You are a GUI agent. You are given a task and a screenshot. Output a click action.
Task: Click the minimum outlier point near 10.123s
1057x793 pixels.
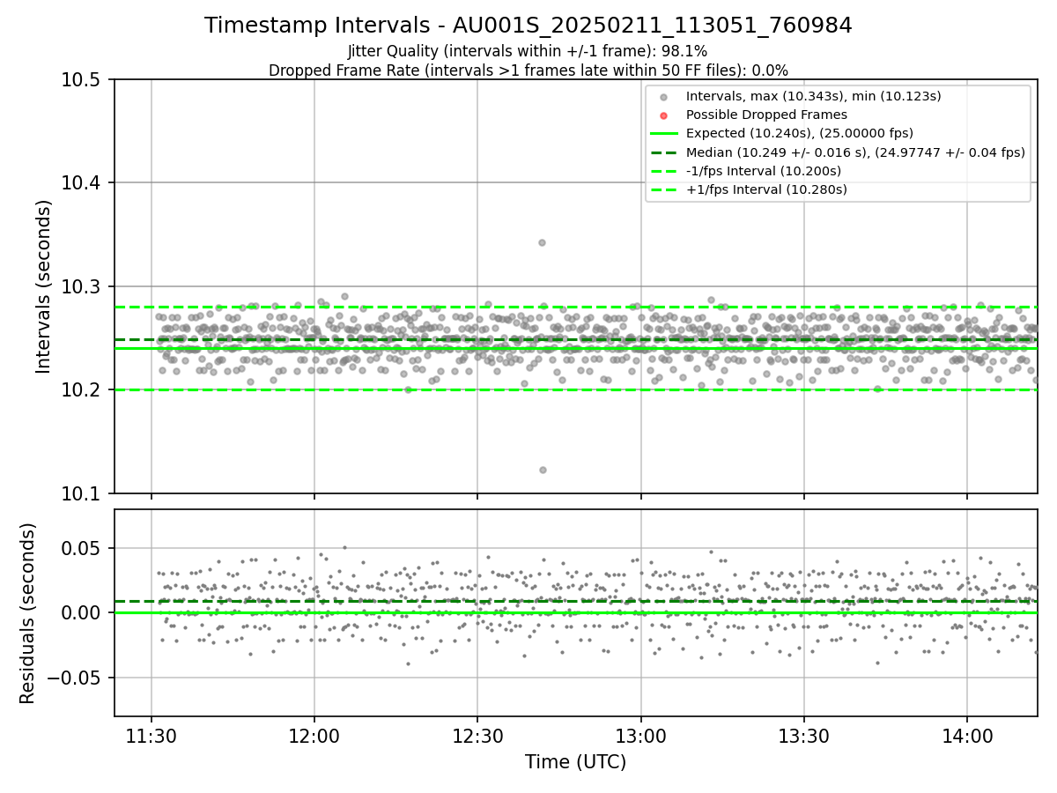(543, 470)
